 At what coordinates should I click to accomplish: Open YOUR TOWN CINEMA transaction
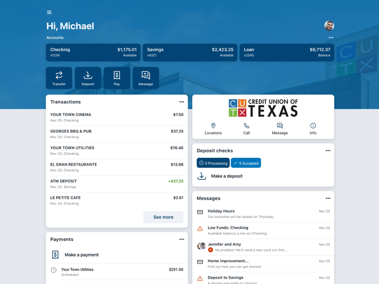(117, 117)
